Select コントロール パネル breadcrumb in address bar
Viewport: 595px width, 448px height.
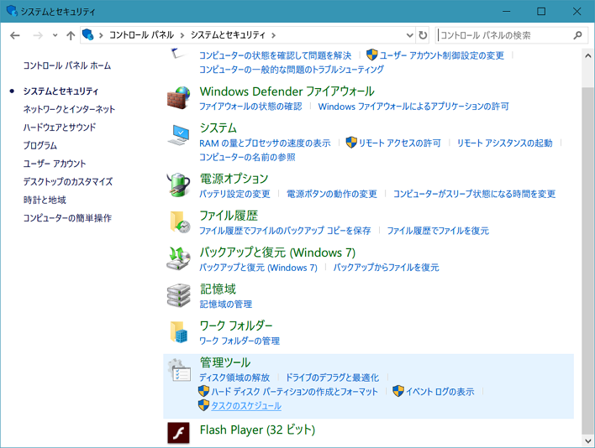tap(141, 35)
